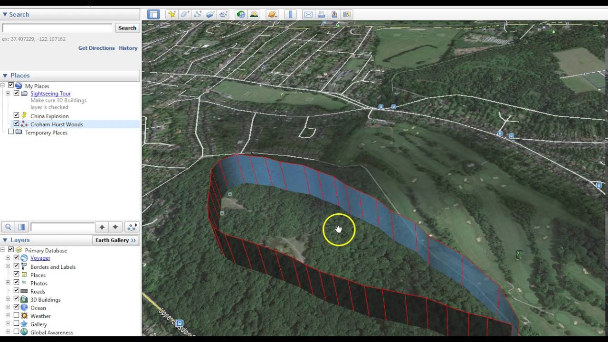Uncheck My Places checkbox
608x342 pixels.
coord(11,85)
